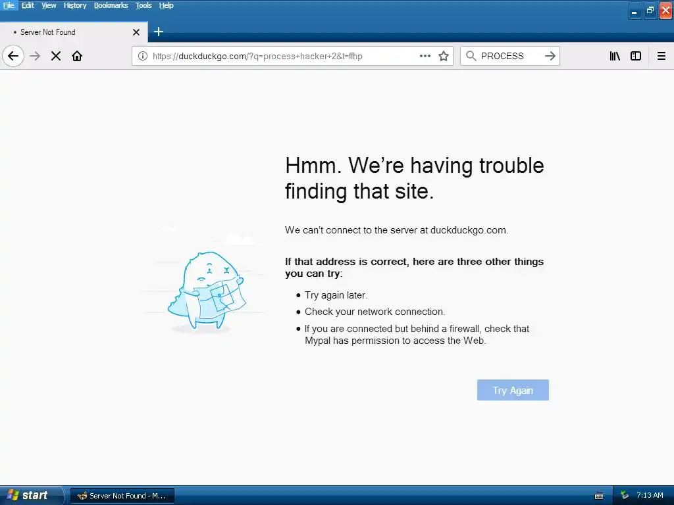Click the network tray icon

pyautogui.click(x=625, y=495)
